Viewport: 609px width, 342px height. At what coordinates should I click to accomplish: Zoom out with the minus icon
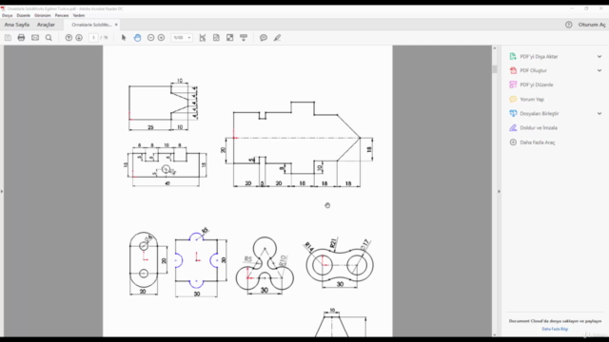(x=150, y=38)
